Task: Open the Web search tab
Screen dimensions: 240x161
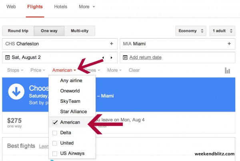Action: tap(11, 7)
